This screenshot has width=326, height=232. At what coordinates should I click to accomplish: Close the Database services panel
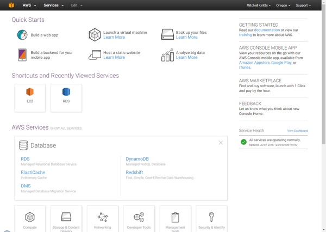coord(221,143)
